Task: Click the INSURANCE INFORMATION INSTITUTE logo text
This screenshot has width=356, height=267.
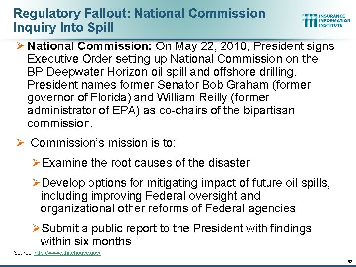Action: click(x=335, y=20)
